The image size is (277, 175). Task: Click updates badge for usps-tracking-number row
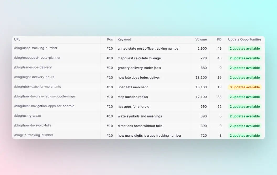245,49
